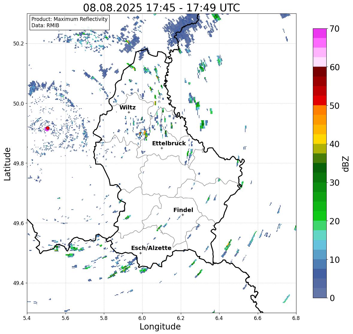Click the 6.2 longitude tick label

181,318
